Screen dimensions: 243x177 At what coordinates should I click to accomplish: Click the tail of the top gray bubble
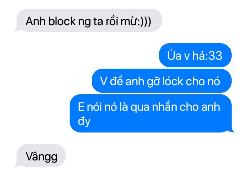17,29
